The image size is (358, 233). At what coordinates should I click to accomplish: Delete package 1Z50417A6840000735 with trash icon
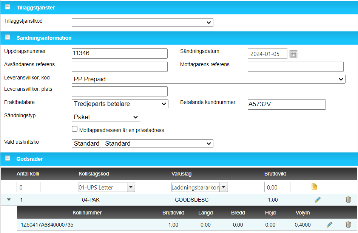click(348, 225)
